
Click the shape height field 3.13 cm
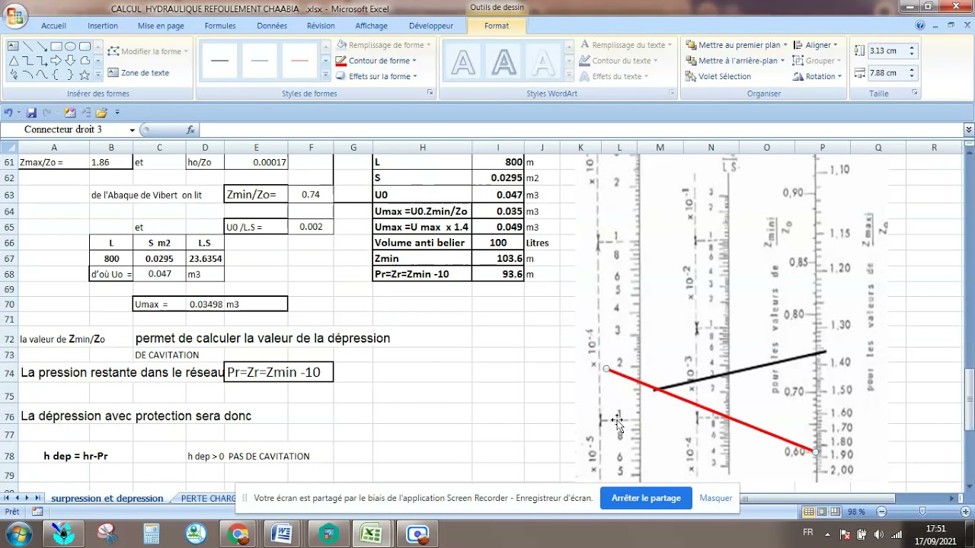click(887, 51)
